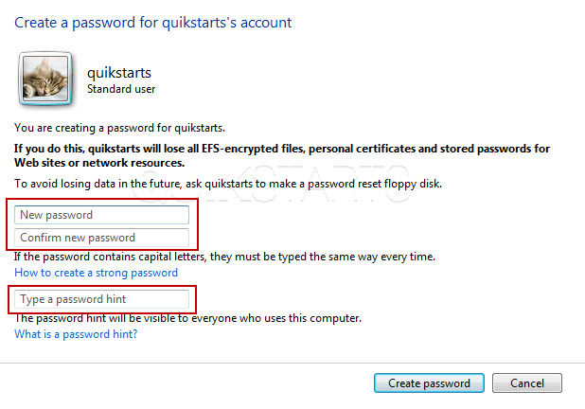Click the Web sites or network resources text

point(99,163)
